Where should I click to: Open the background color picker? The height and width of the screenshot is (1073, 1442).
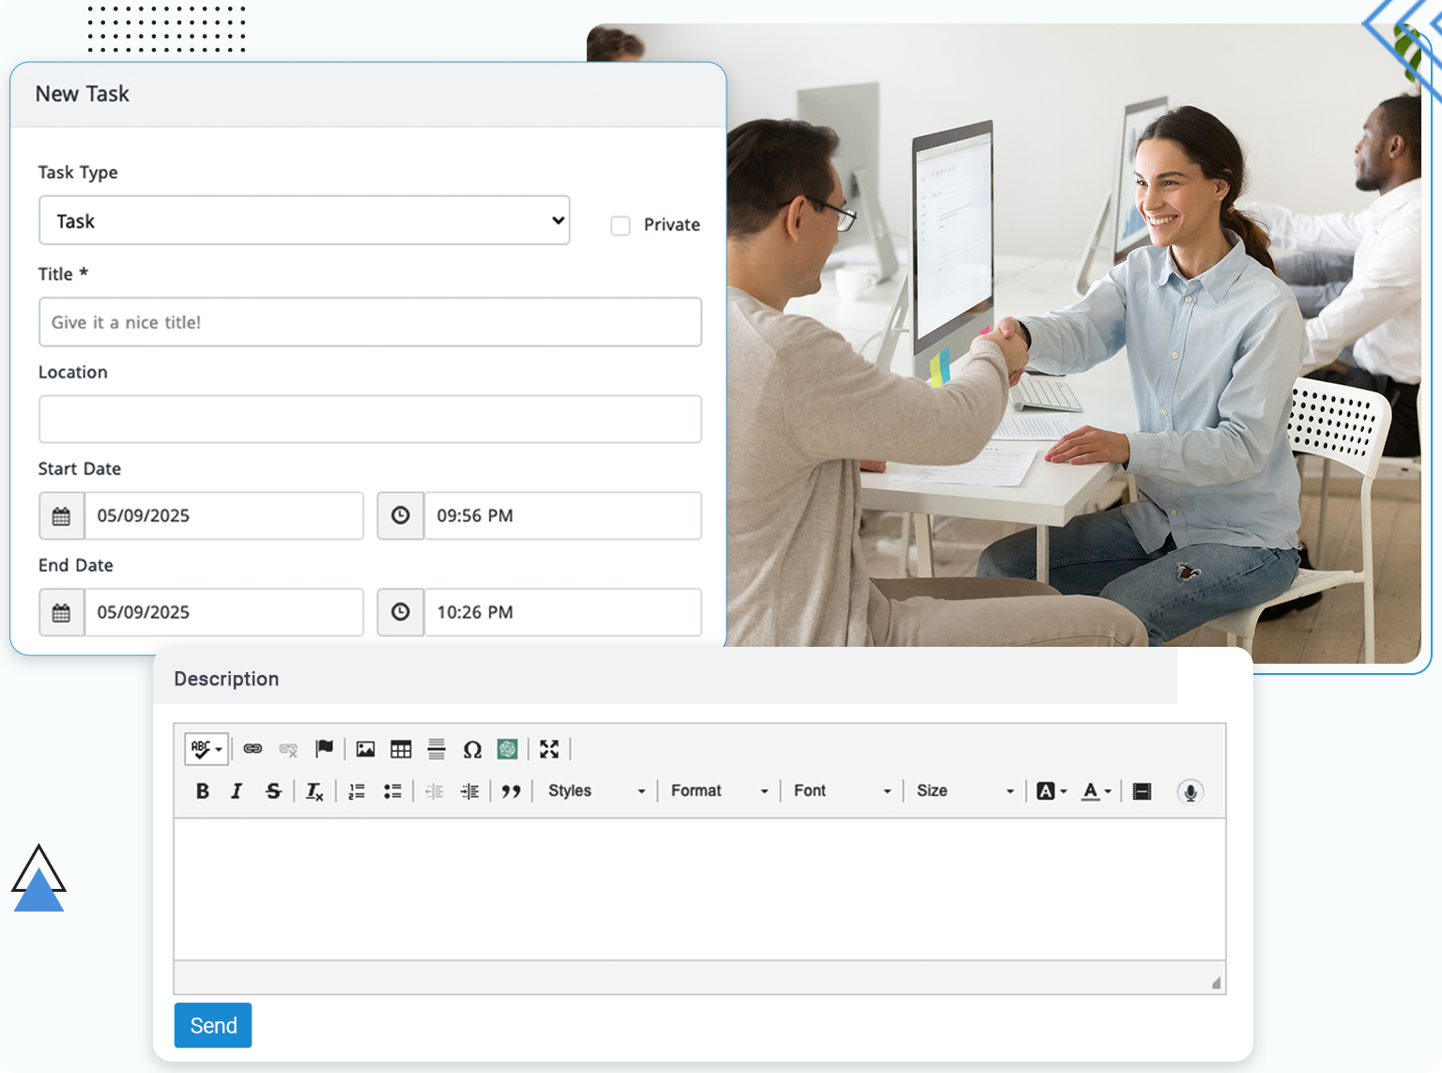(x=1051, y=791)
